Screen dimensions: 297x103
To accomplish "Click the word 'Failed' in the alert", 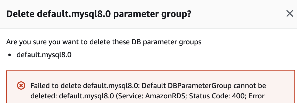I will (39, 85).
